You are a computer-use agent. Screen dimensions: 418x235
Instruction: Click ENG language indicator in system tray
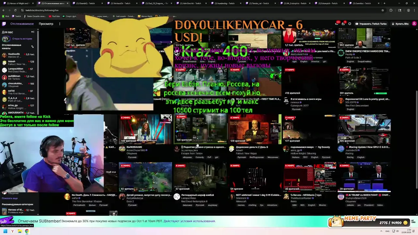pos(387,231)
